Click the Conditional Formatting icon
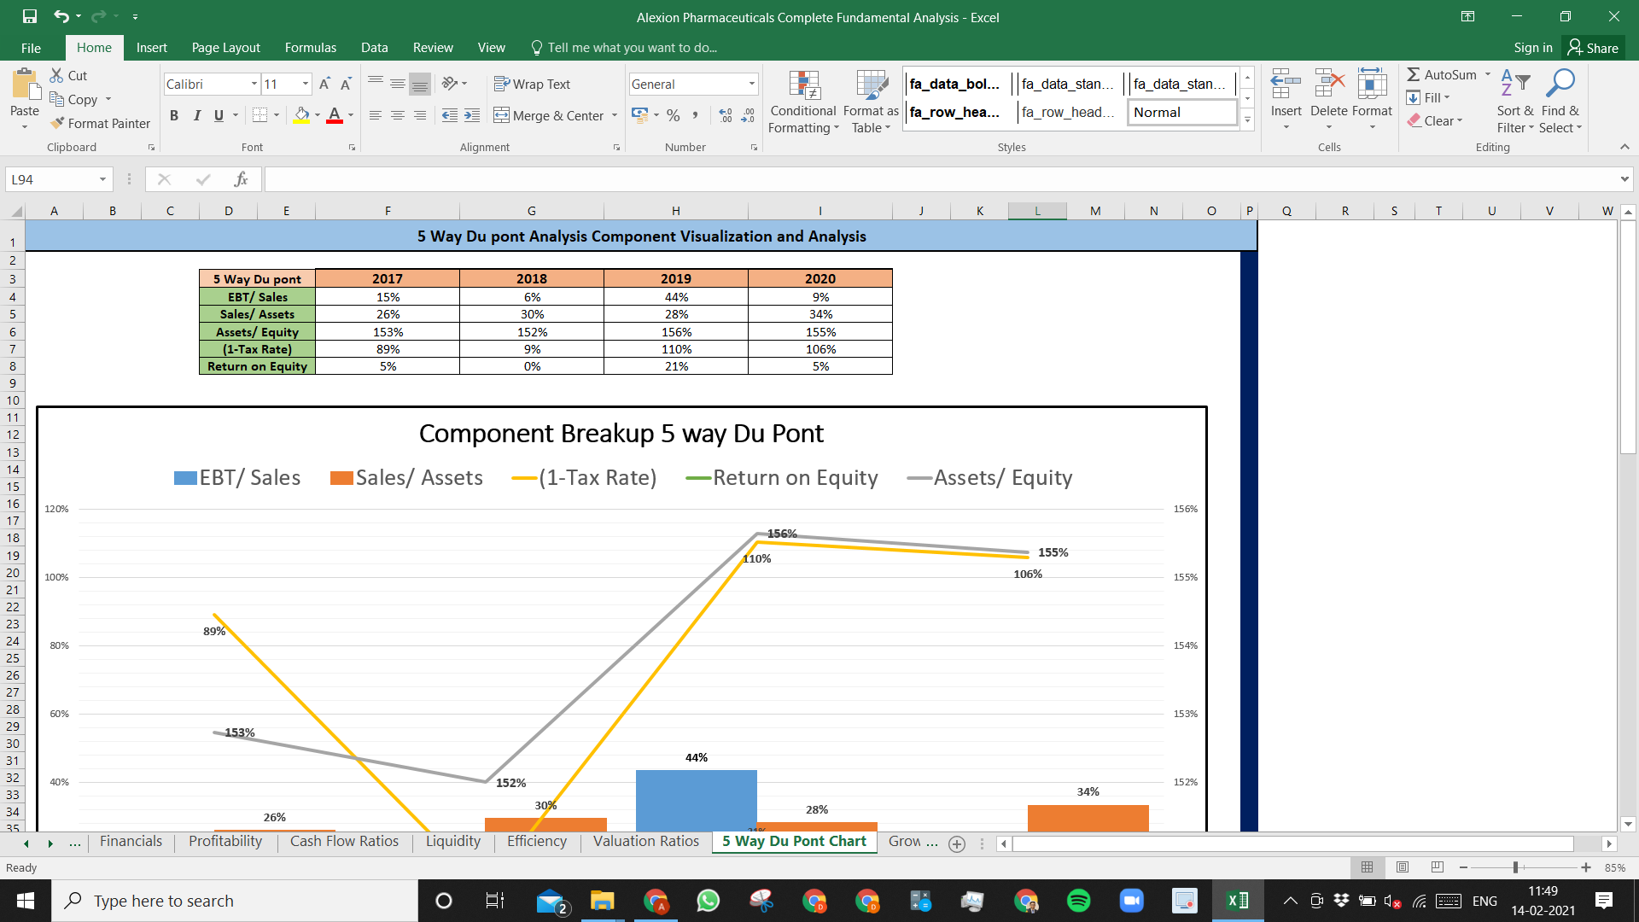 coord(804,85)
